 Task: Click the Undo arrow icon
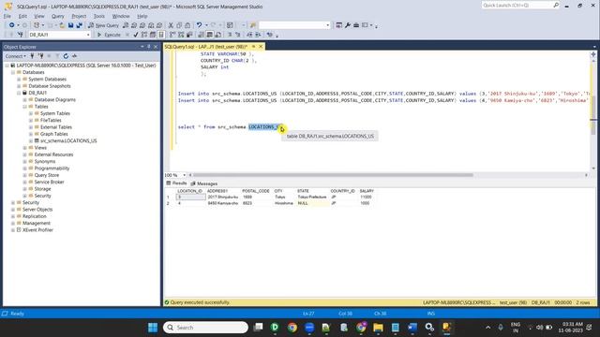[x=199, y=25]
